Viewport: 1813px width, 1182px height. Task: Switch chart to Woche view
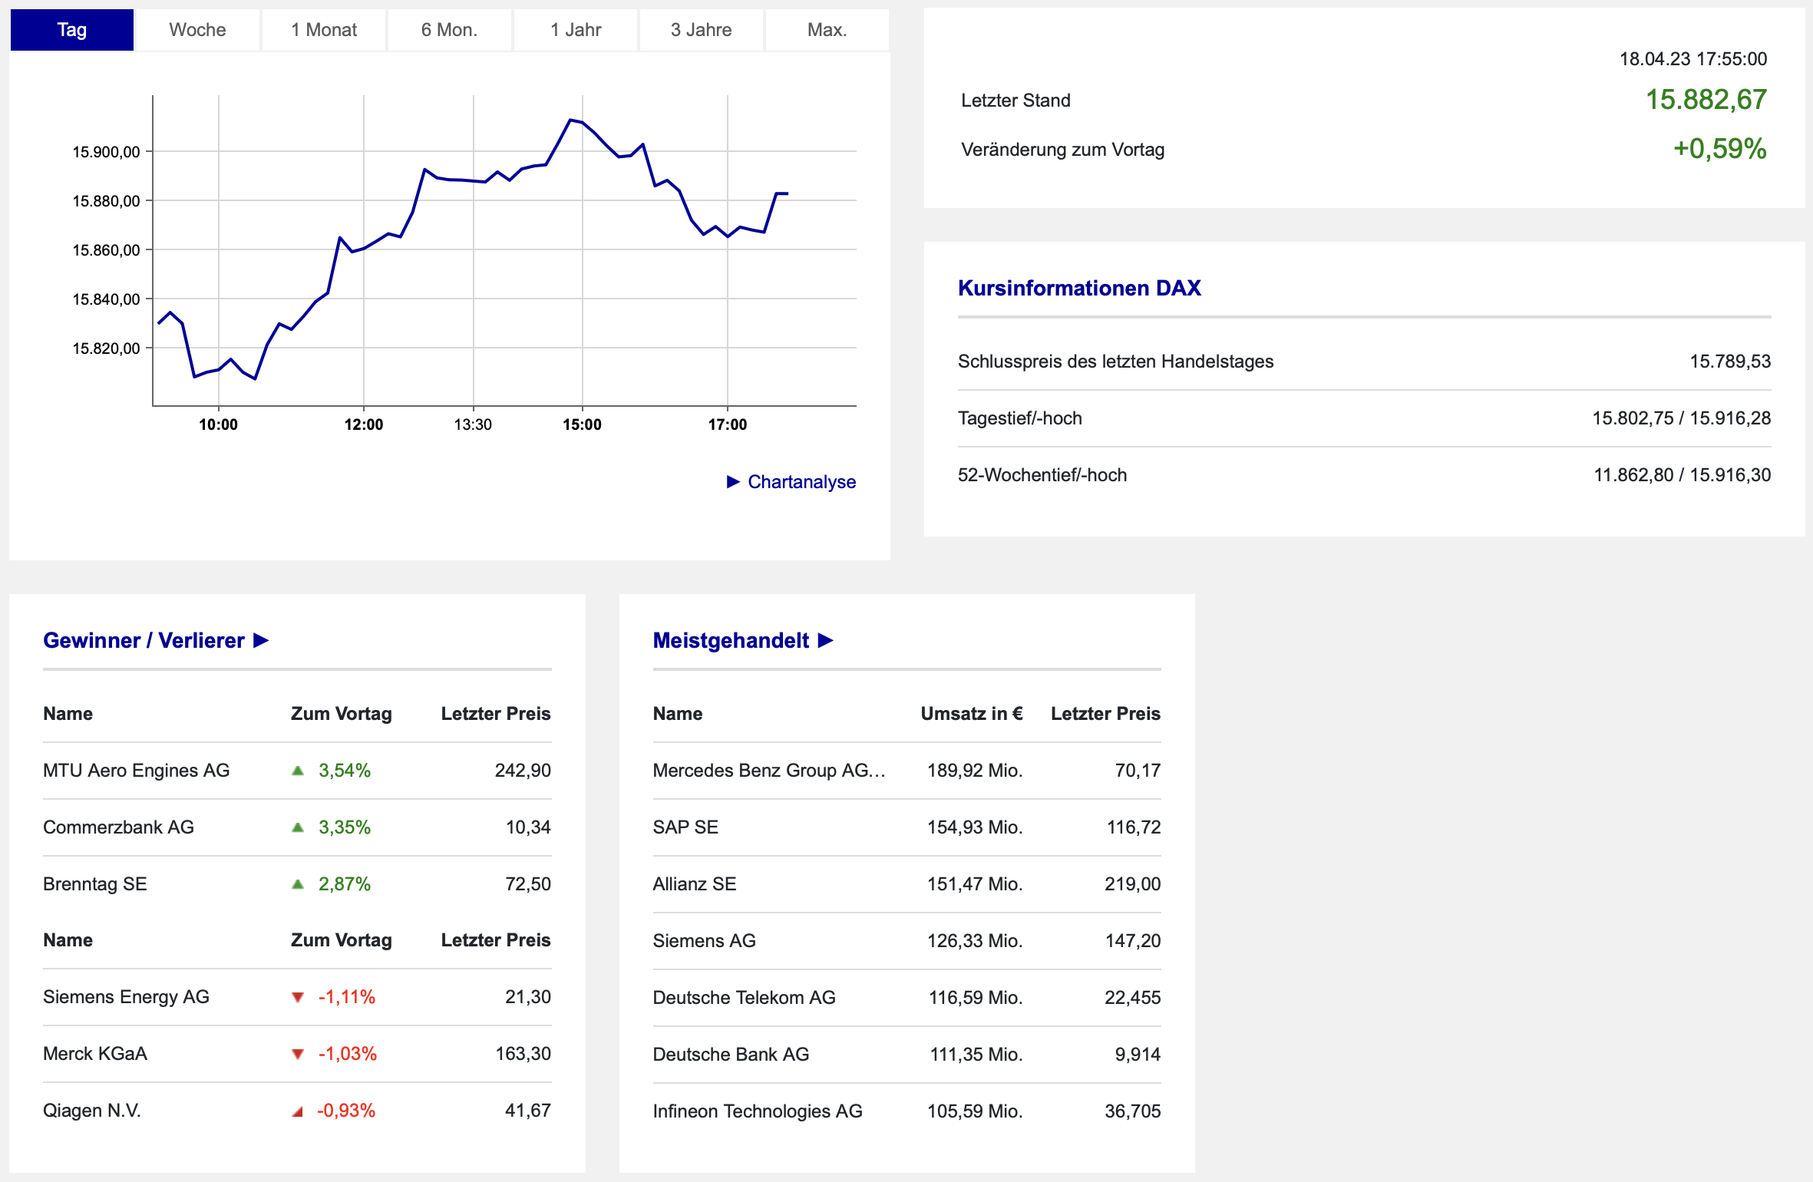pyautogui.click(x=197, y=30)
